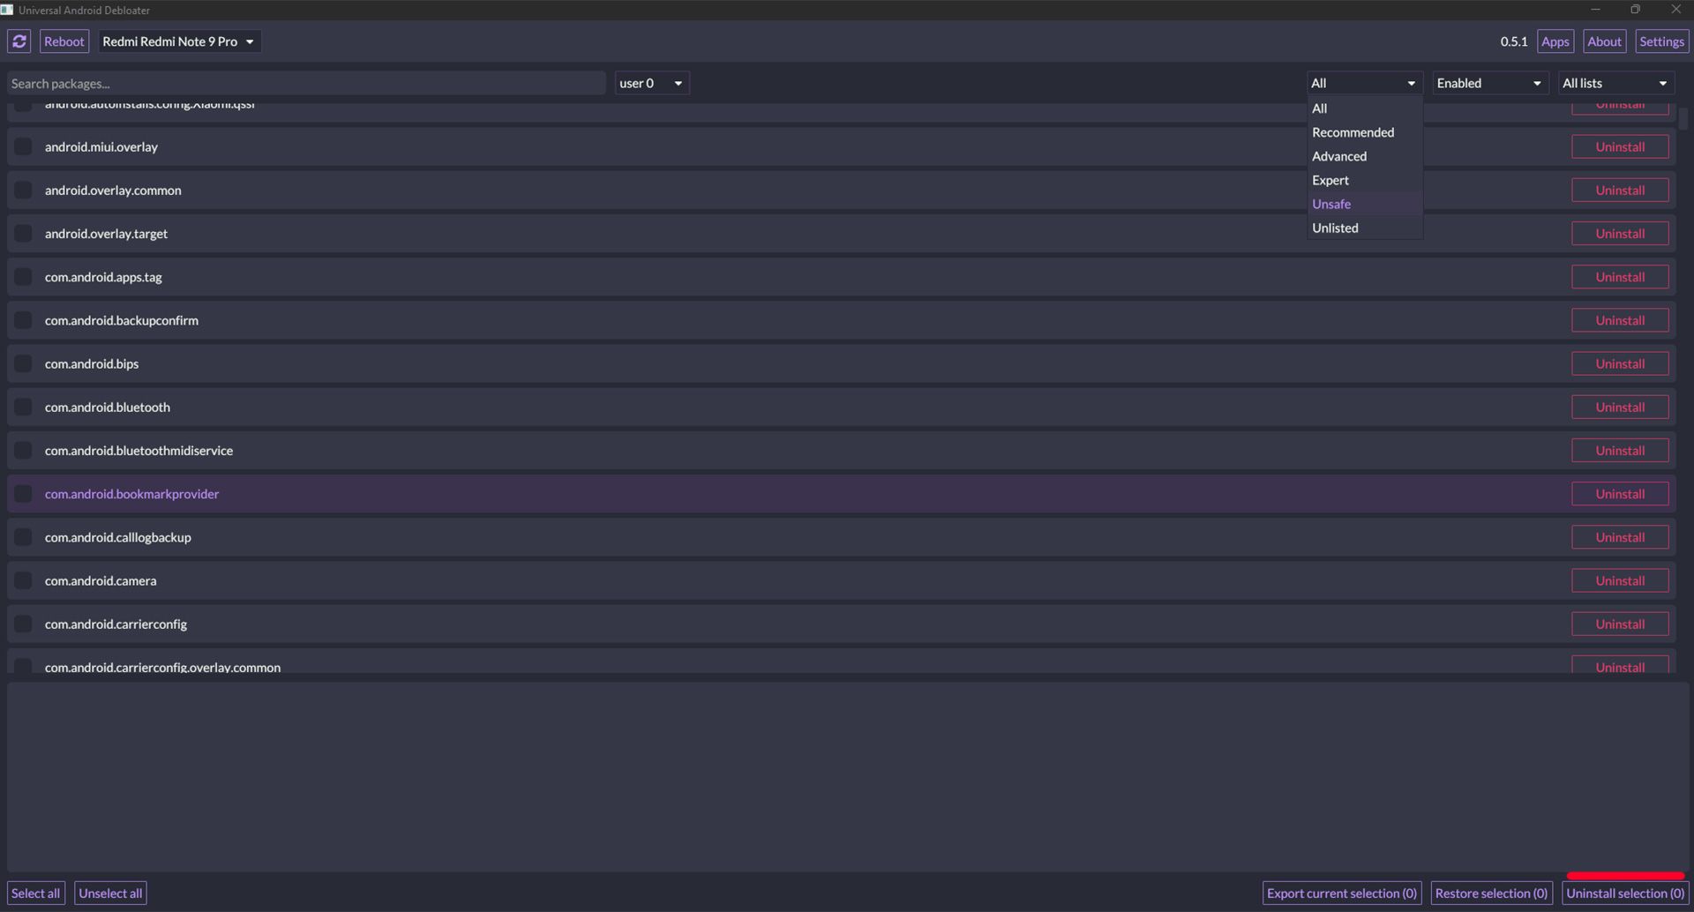Viewport: 1694px width, 912px height.
Task: Choose Advanced in the filter menu
Action: pyautogui.click(x=1364, y=156)
